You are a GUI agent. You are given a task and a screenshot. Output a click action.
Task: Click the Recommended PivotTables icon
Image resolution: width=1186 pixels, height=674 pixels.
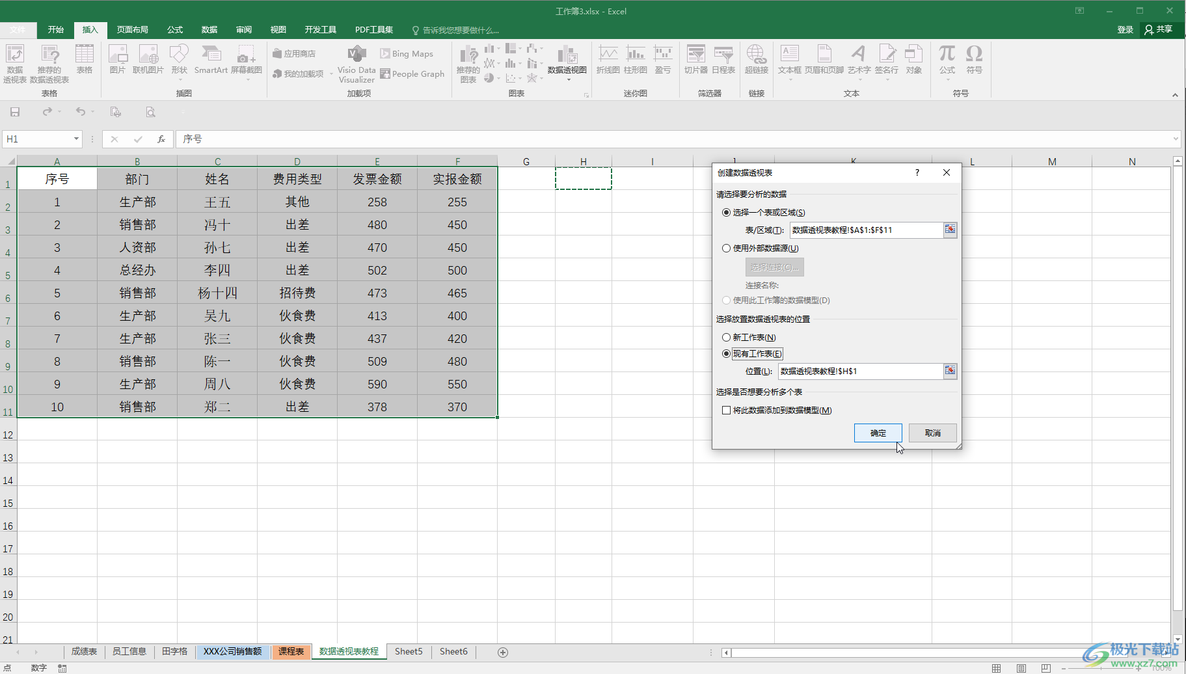click(49, 64)
